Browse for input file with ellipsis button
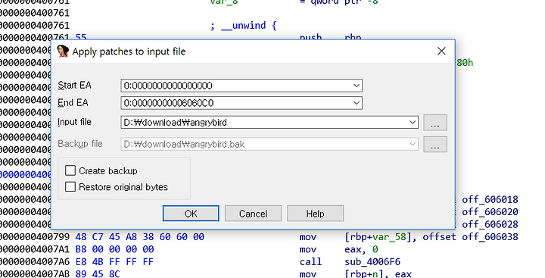The image size is (545, 278). click(435, 123)
